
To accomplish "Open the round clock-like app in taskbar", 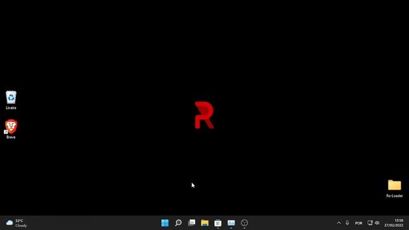I will coord(244,223).
